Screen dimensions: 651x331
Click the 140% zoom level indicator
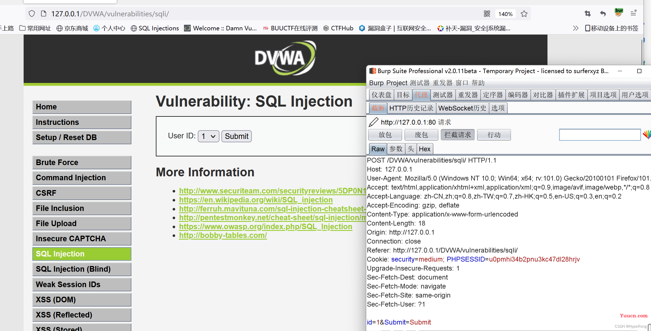505,14
